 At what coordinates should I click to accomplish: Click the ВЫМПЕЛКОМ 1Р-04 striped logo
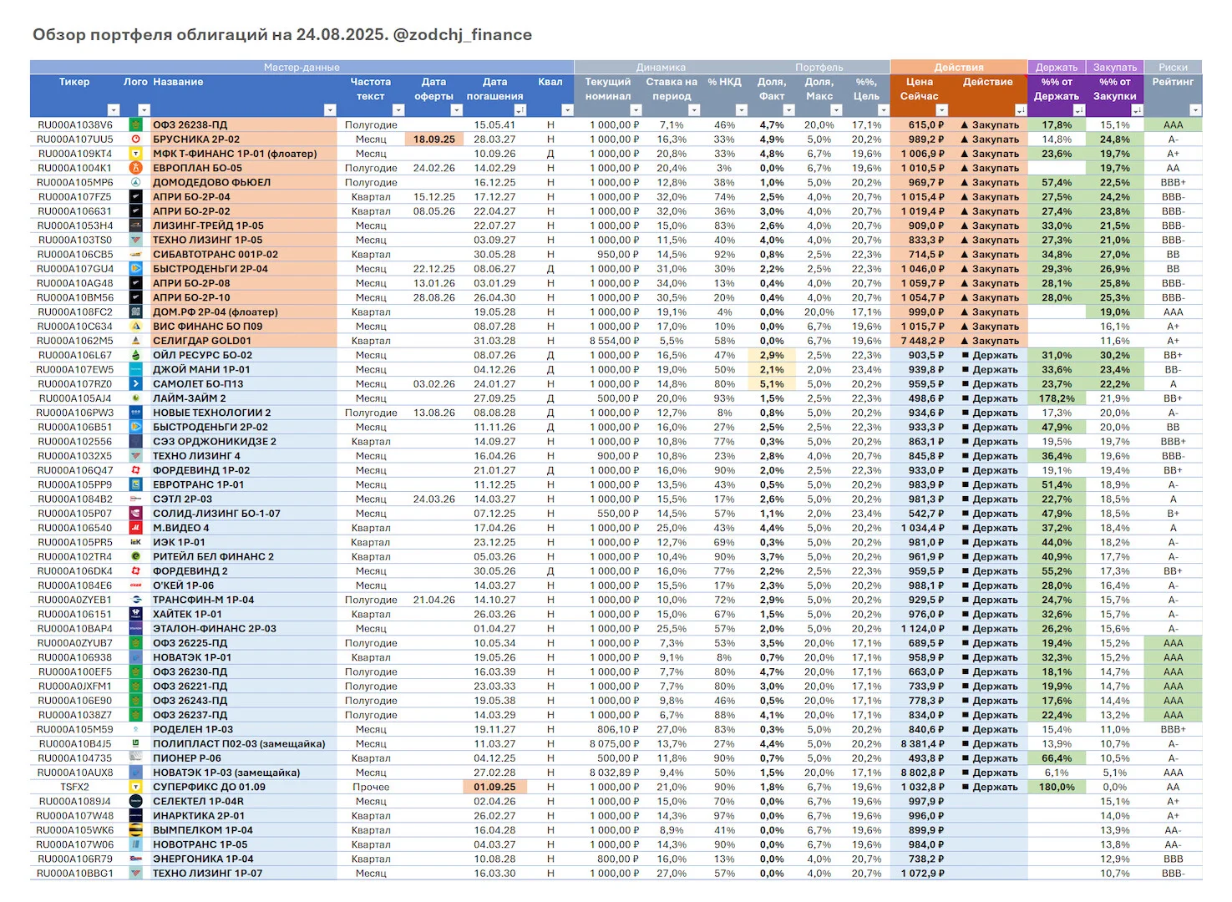135,830
